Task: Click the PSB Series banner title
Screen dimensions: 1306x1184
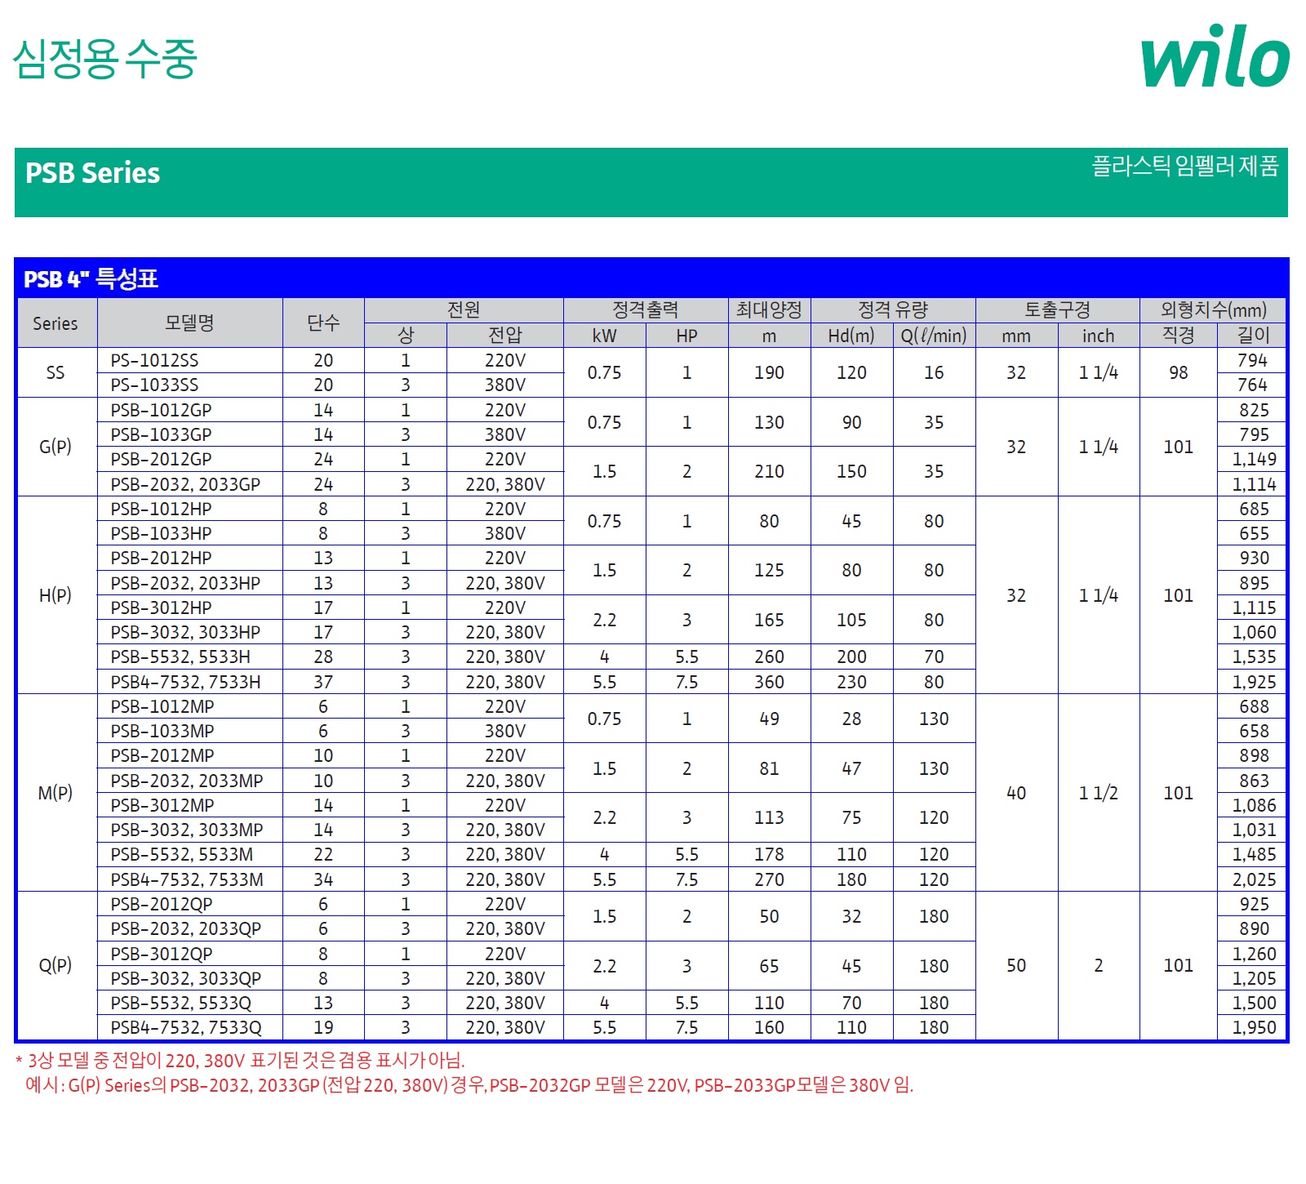Action: tap(92, 173)
